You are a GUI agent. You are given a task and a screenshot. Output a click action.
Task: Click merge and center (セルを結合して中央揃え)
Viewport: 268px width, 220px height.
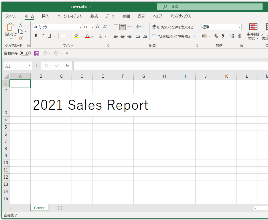point(171,36)
